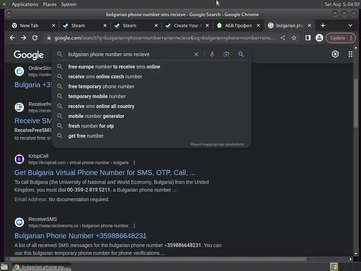The height and width of the screenshot is (271, 361).
Task: Click the Receivefree site favicon
Action: click(19, 107)
